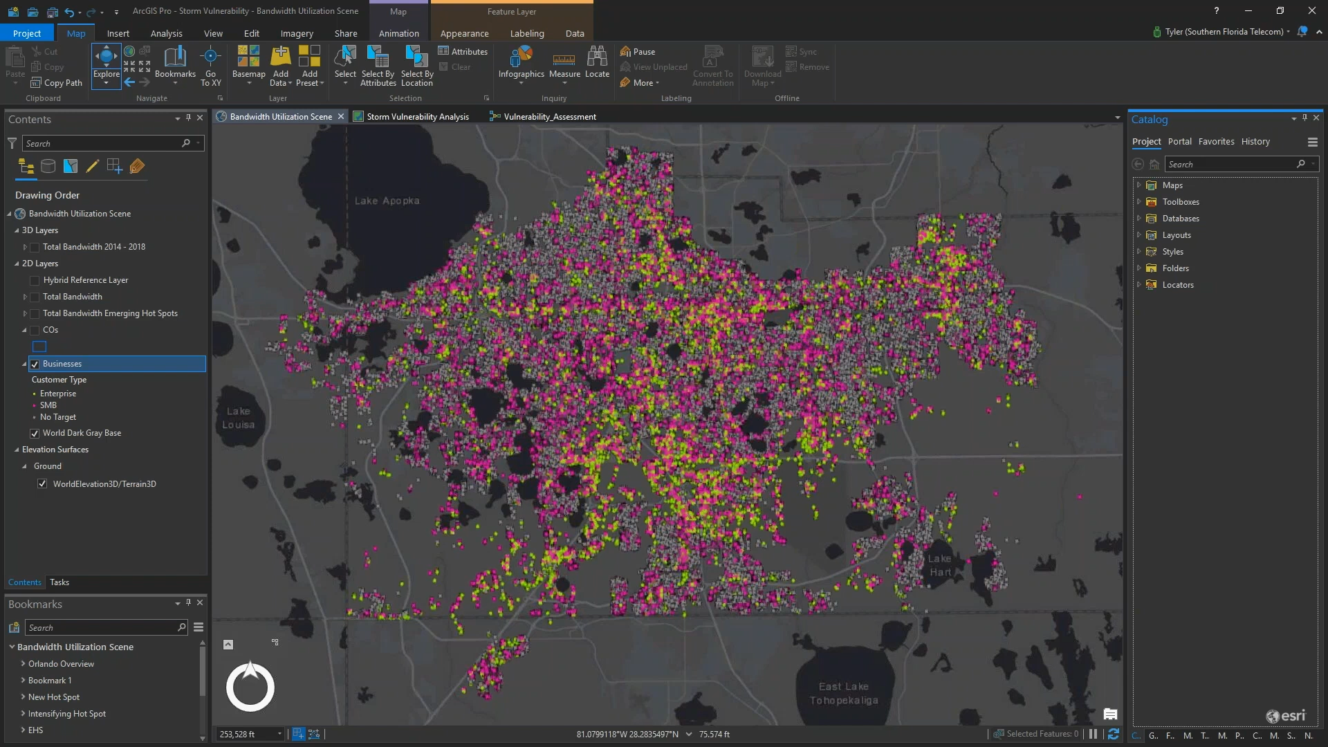Expand the Databases catalog item
The image size is (1328, 747).
(1138, 218)
